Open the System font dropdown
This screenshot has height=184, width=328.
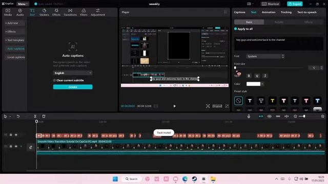[x=265, y=56]
